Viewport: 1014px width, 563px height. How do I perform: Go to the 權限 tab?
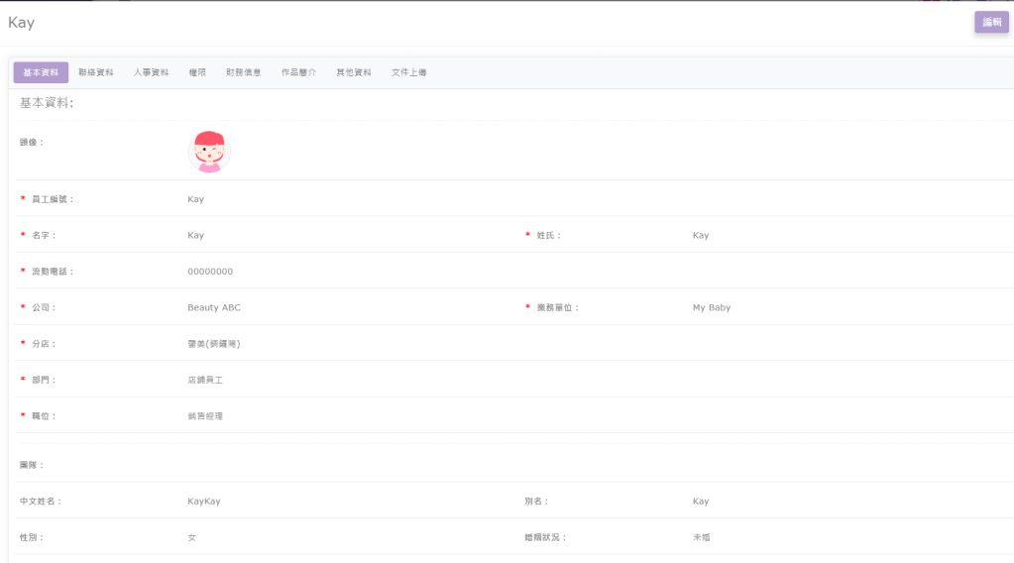click(x=197, y=72)
